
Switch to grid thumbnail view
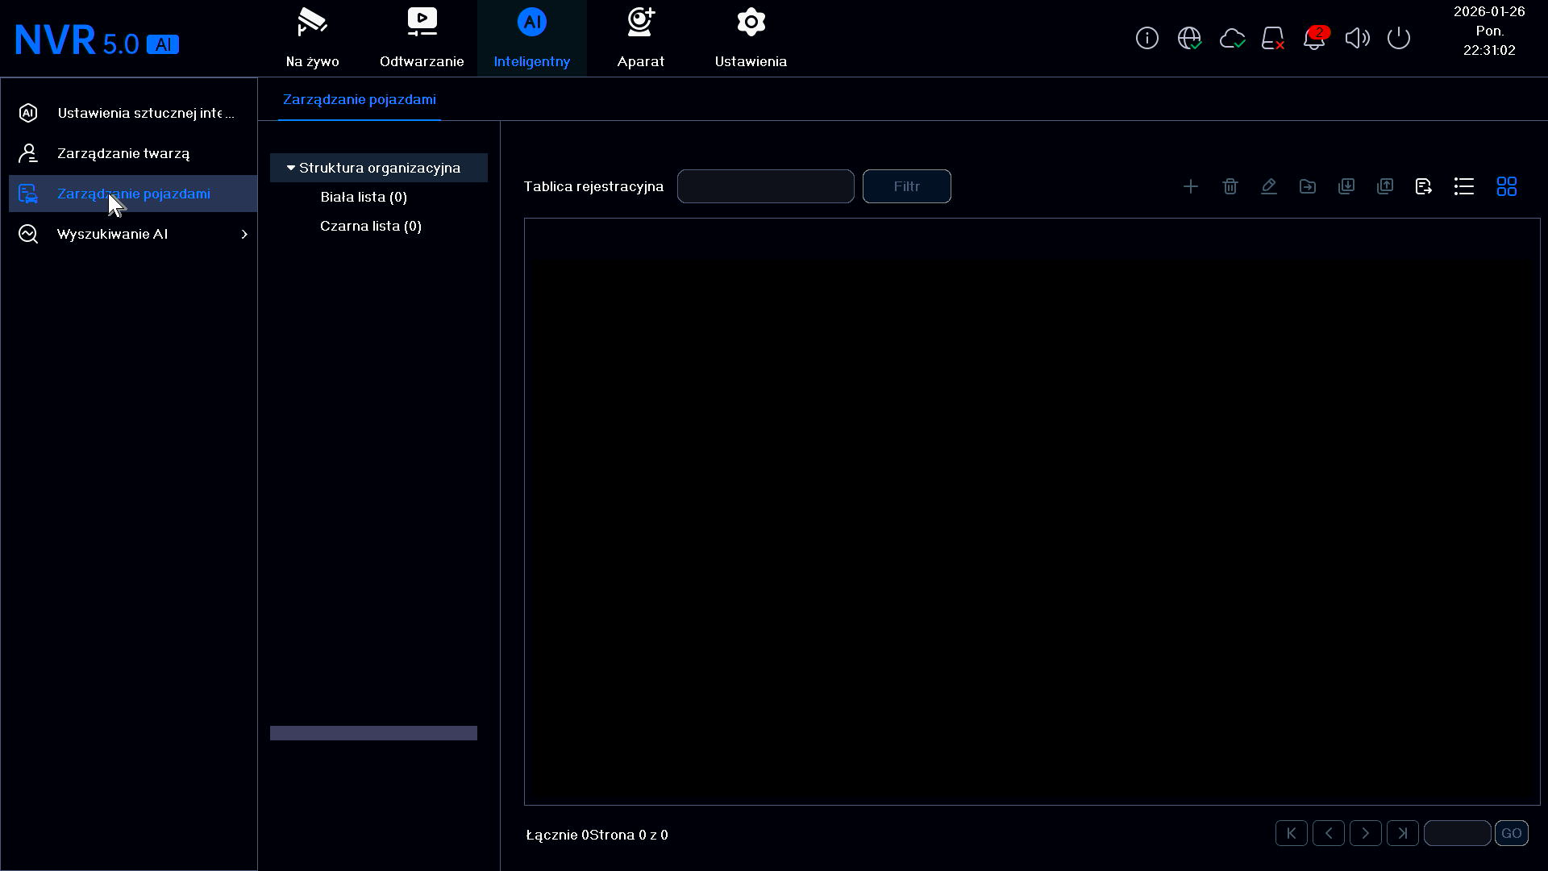[1506, 186]
